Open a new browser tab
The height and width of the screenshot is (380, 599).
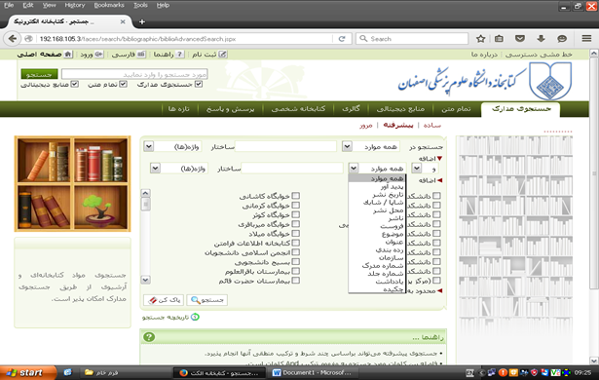coord(142,21)
